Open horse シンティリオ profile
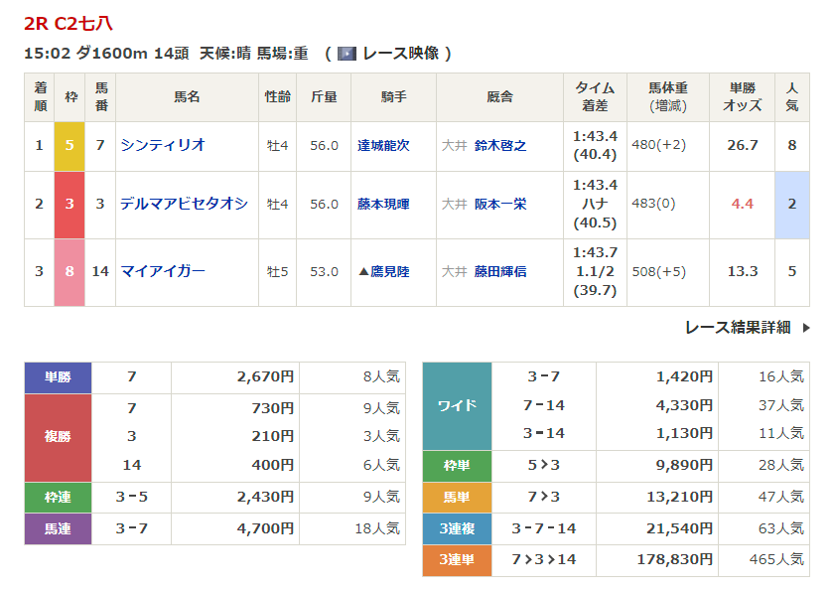Screen dimensions: 834x591 [x=163, y=145]
